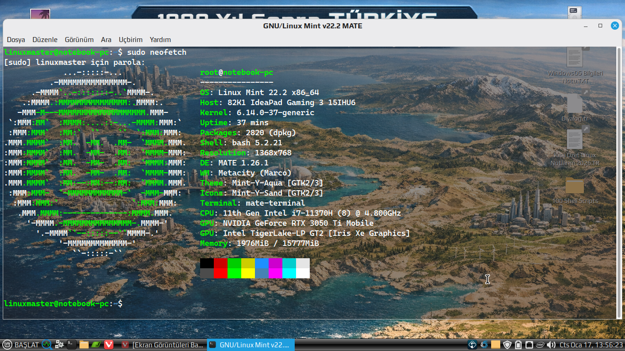The image size is (625, 351).
Task: Open the panel clock calendar
Action: (591, 345)
